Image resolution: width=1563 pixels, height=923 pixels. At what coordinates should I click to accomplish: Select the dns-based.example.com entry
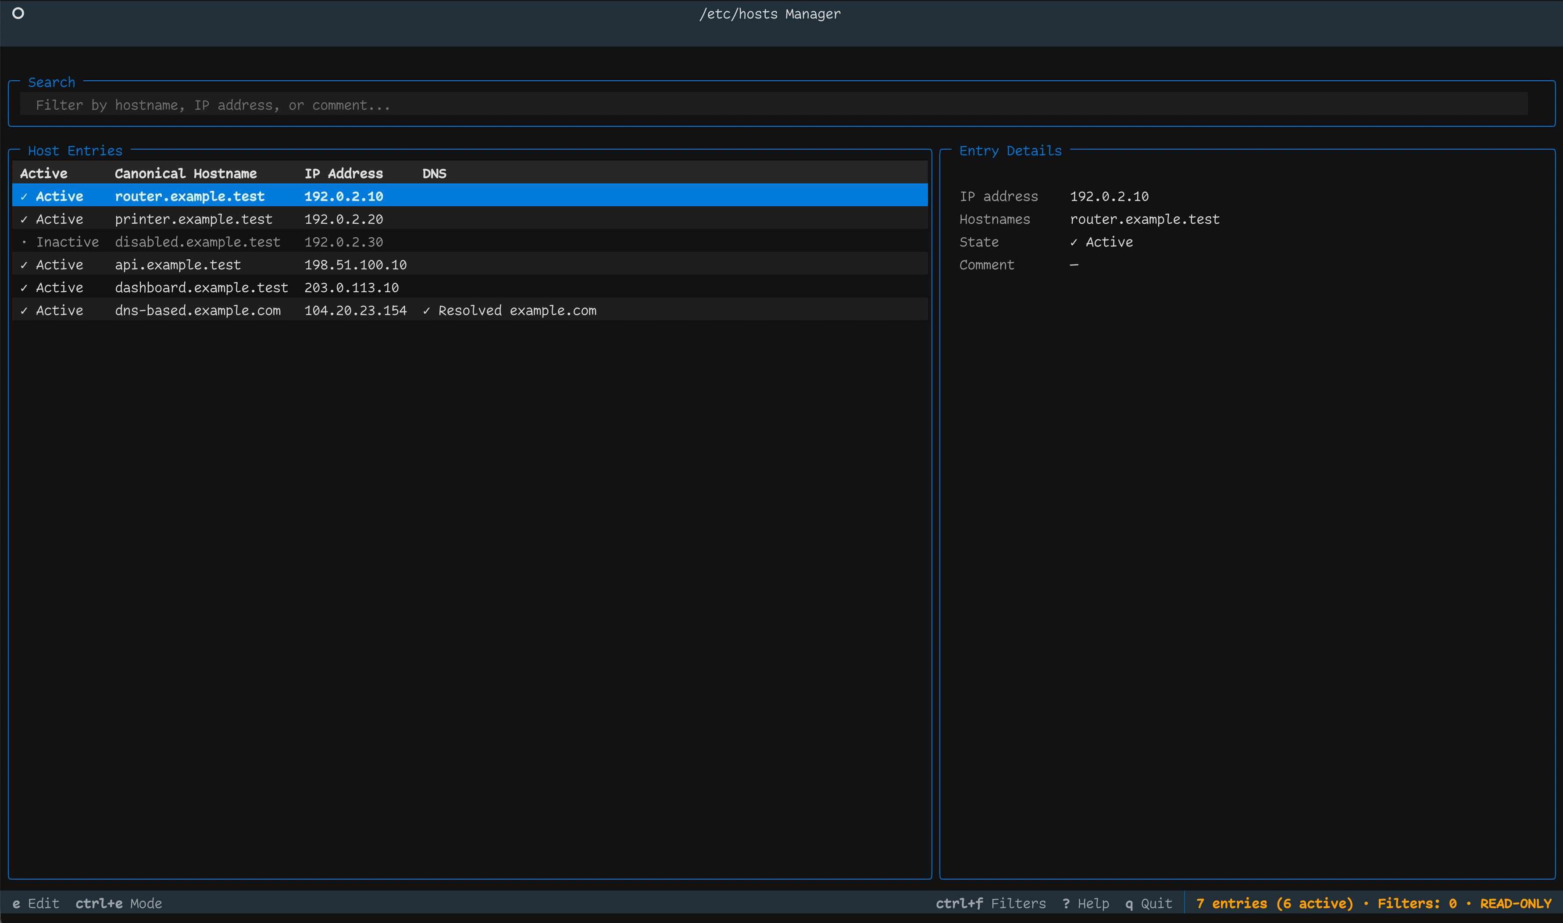(469, 310)
